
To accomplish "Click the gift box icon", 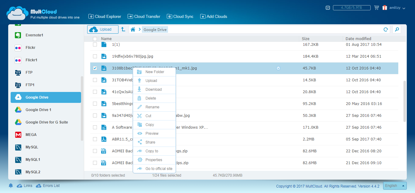I will point(385,8).
